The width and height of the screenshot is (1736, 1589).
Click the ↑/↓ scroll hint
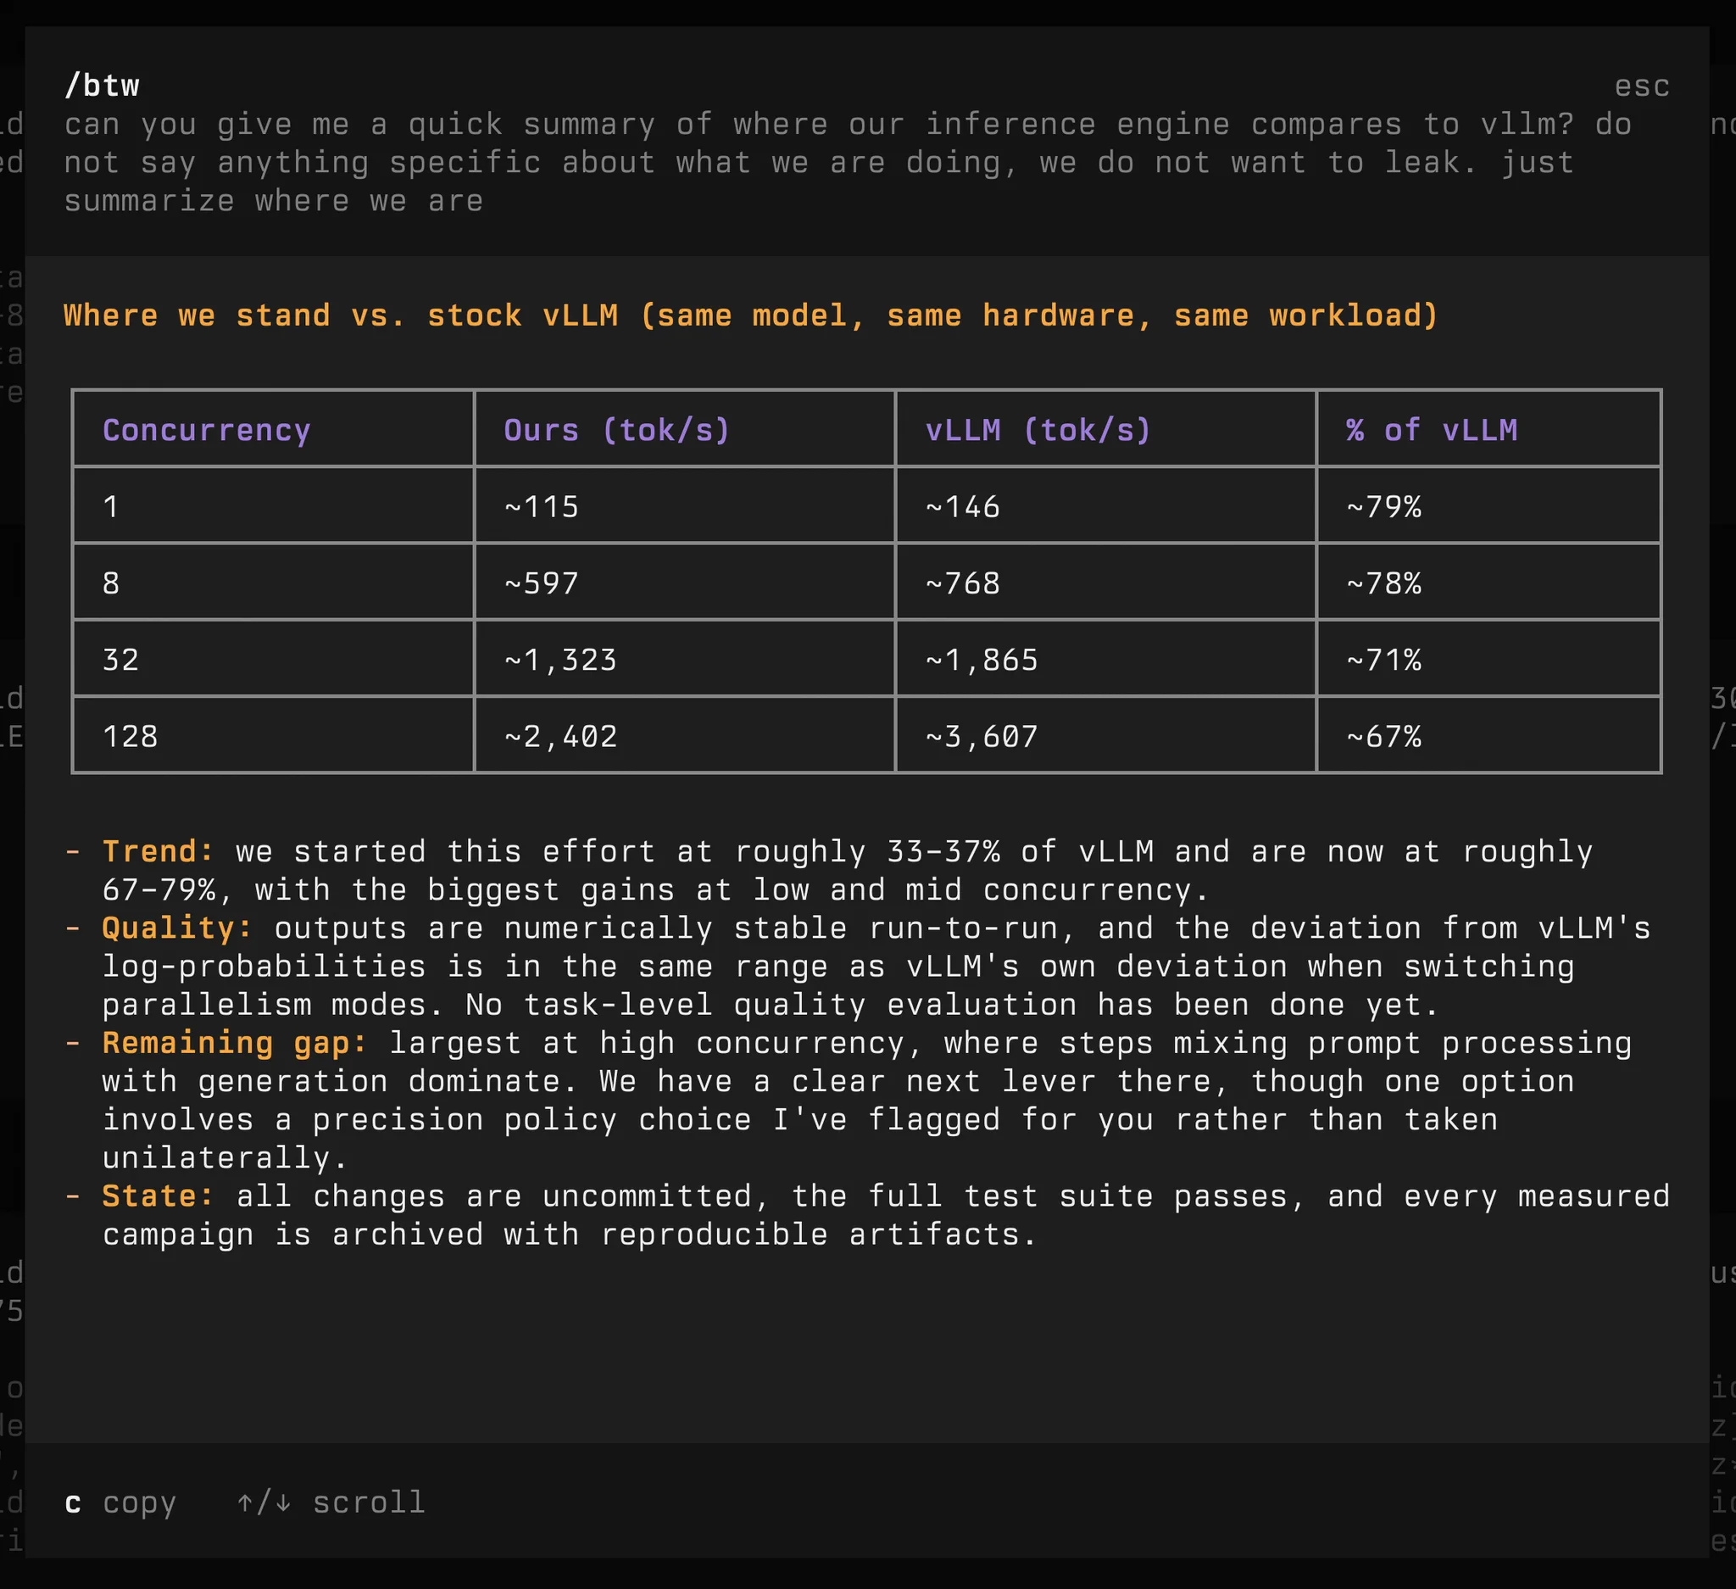click(x=331, y=1503)
